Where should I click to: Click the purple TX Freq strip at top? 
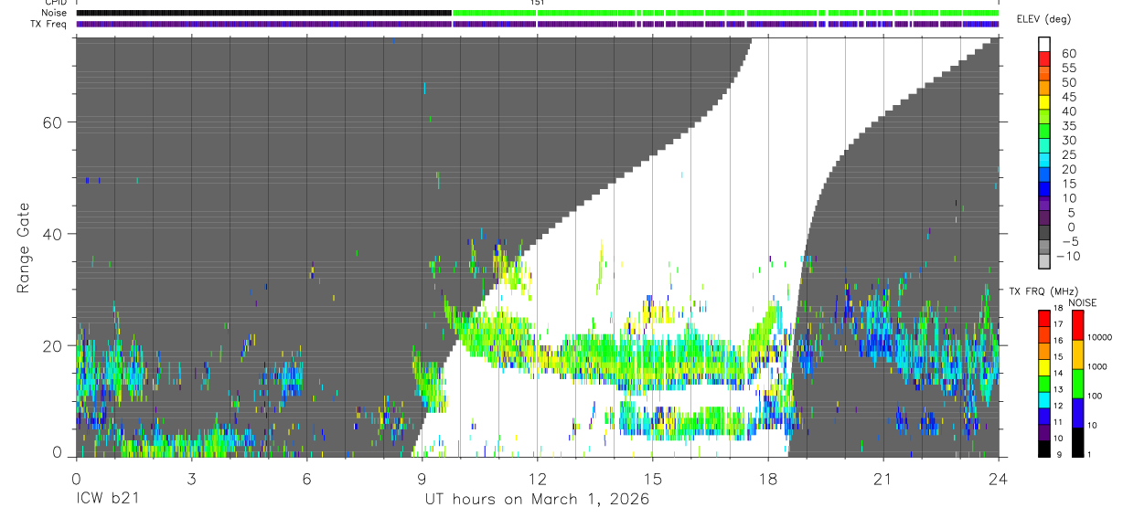tap(537, 24)
